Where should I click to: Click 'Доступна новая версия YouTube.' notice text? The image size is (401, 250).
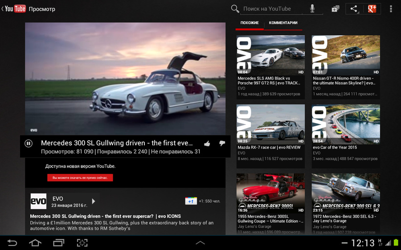point(80,166)
